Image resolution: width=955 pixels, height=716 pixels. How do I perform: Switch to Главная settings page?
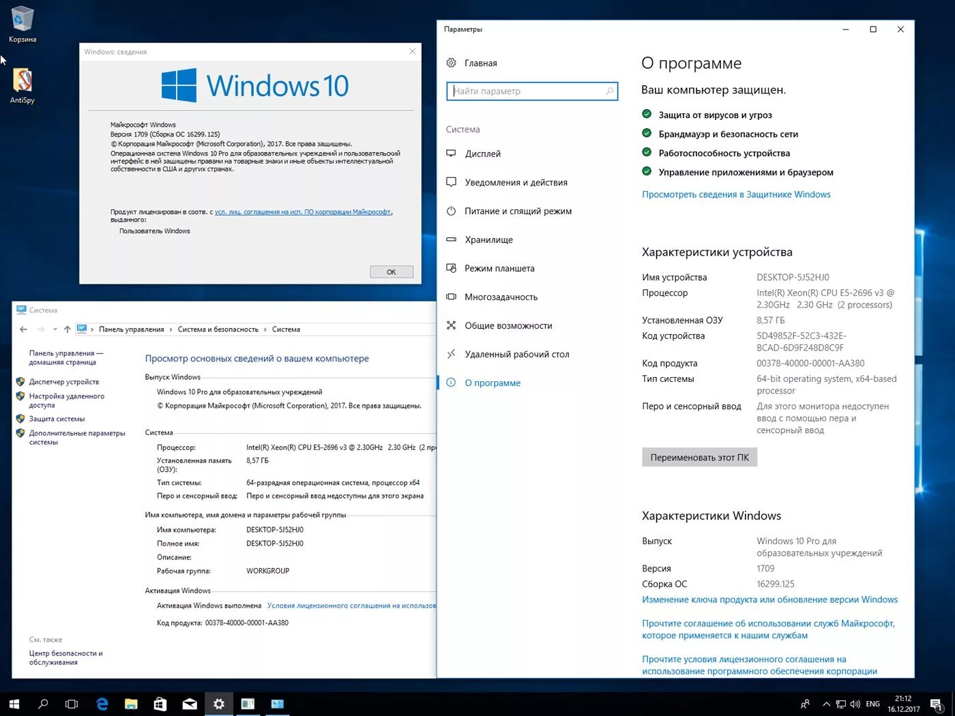[x=480, y=63]
